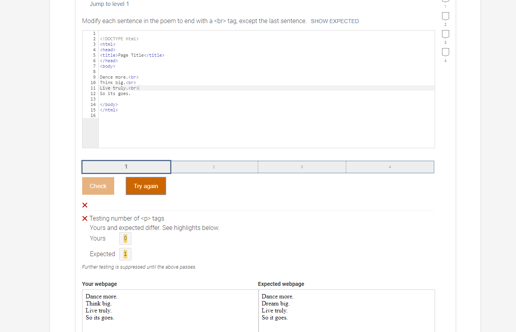Click 'Dance more.' in Expected webpage preview
This screenshot has width=516, height=332.
[277, 296]
